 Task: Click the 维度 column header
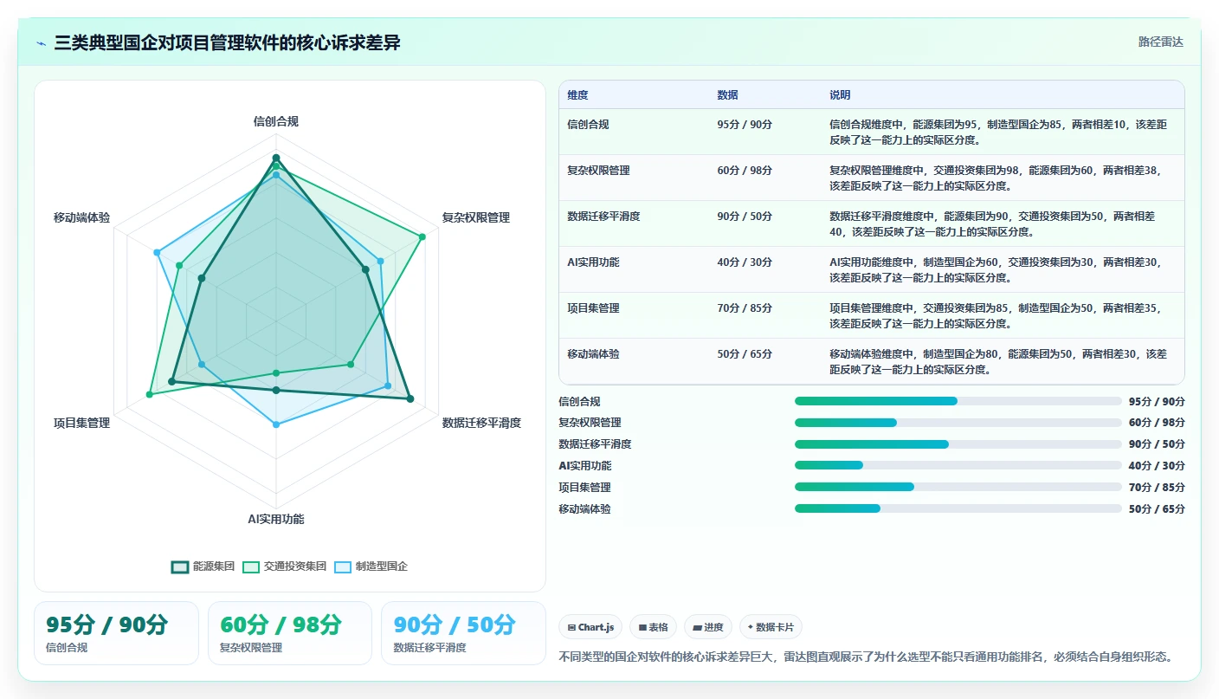577,95
